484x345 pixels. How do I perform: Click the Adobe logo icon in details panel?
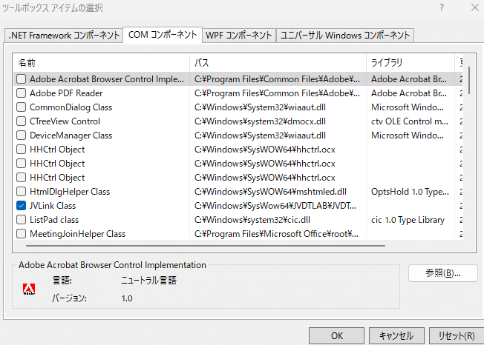[29, 289]
